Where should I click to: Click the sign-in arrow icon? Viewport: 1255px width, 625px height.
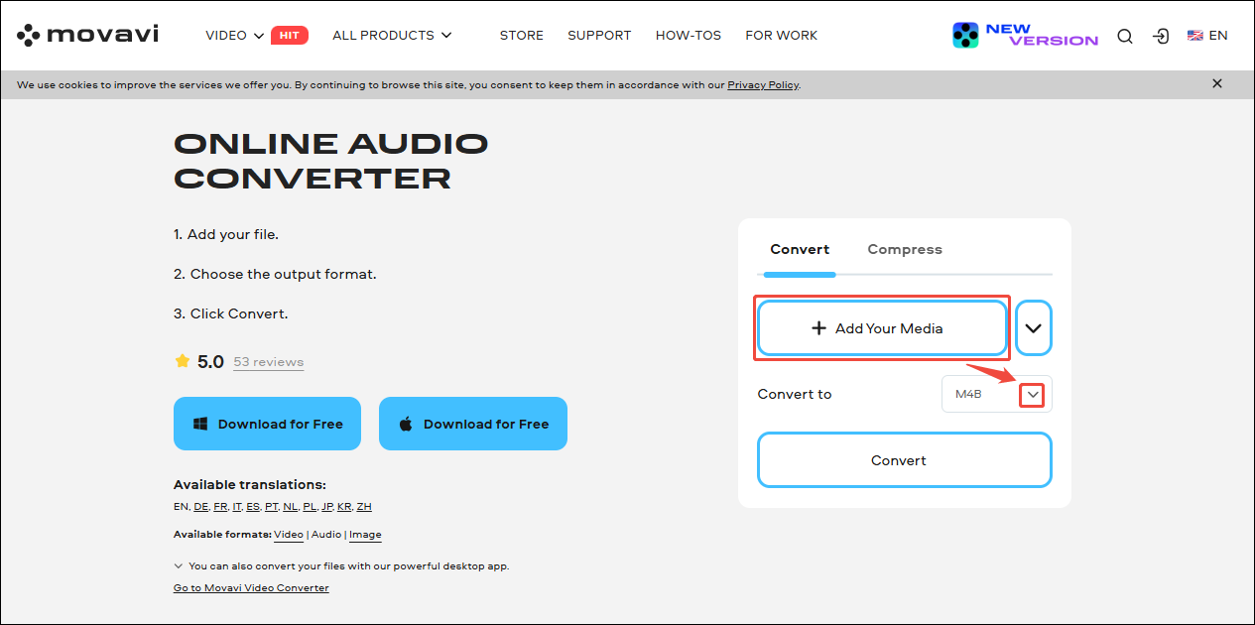1161,35
